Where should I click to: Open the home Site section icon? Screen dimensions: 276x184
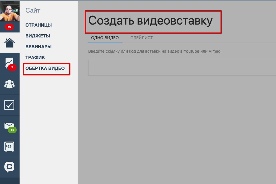(x=10, y=43)
